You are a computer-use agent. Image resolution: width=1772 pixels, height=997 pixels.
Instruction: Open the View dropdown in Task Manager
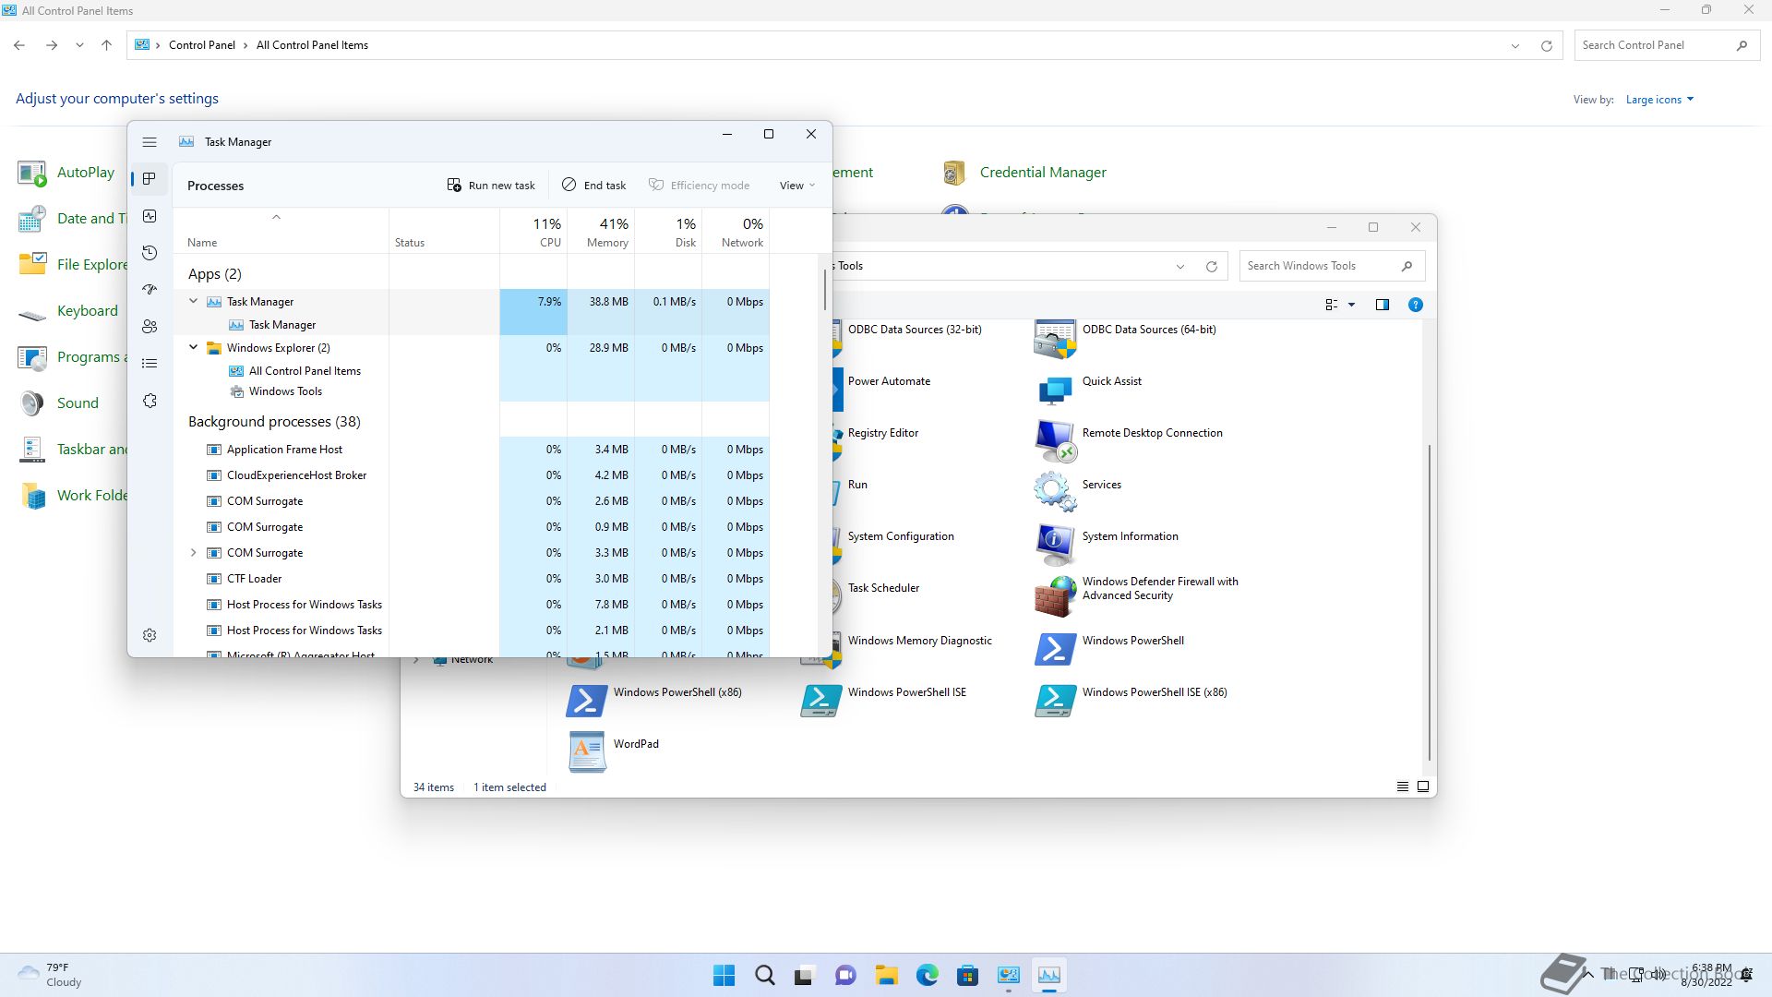797,186
